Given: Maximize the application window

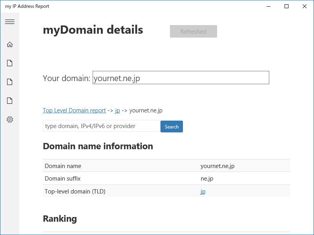Looking at the screenshot, I should point(287,6).
